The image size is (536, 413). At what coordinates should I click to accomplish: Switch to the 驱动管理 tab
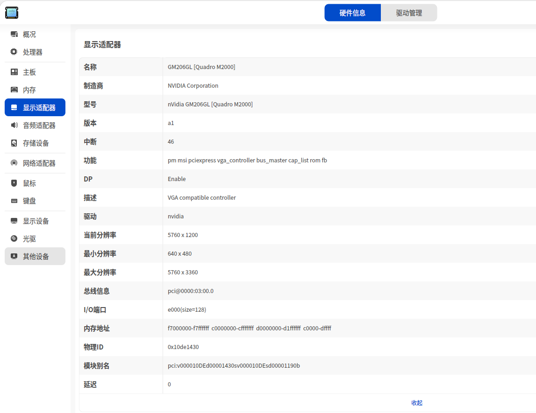click(x=409, y=13)
